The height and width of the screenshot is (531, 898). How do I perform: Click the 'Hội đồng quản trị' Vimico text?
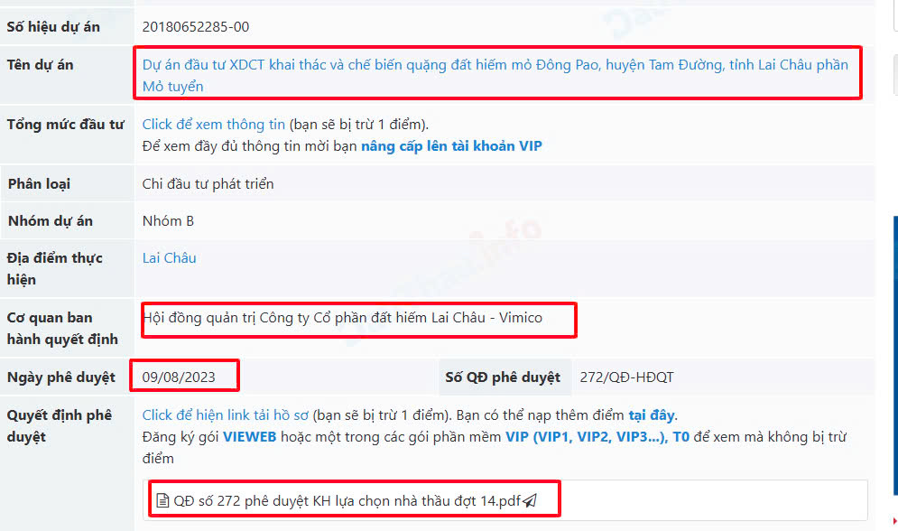coord(342,317)
